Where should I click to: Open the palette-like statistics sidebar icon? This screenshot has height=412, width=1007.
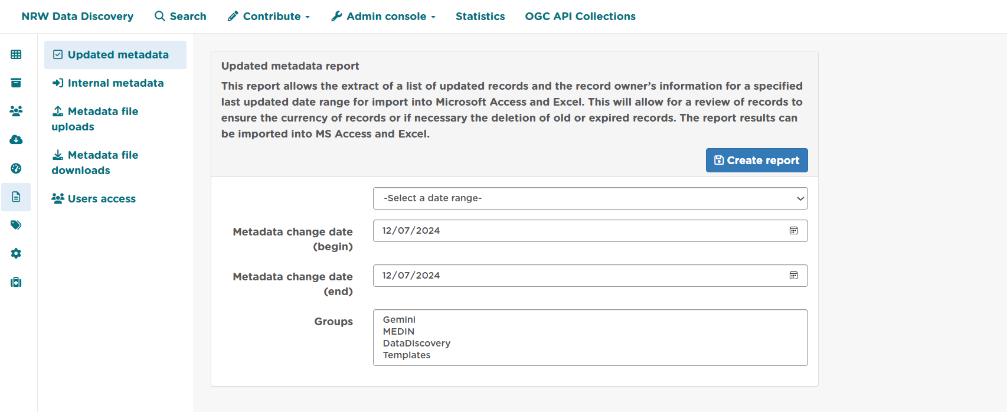(16, 168)
